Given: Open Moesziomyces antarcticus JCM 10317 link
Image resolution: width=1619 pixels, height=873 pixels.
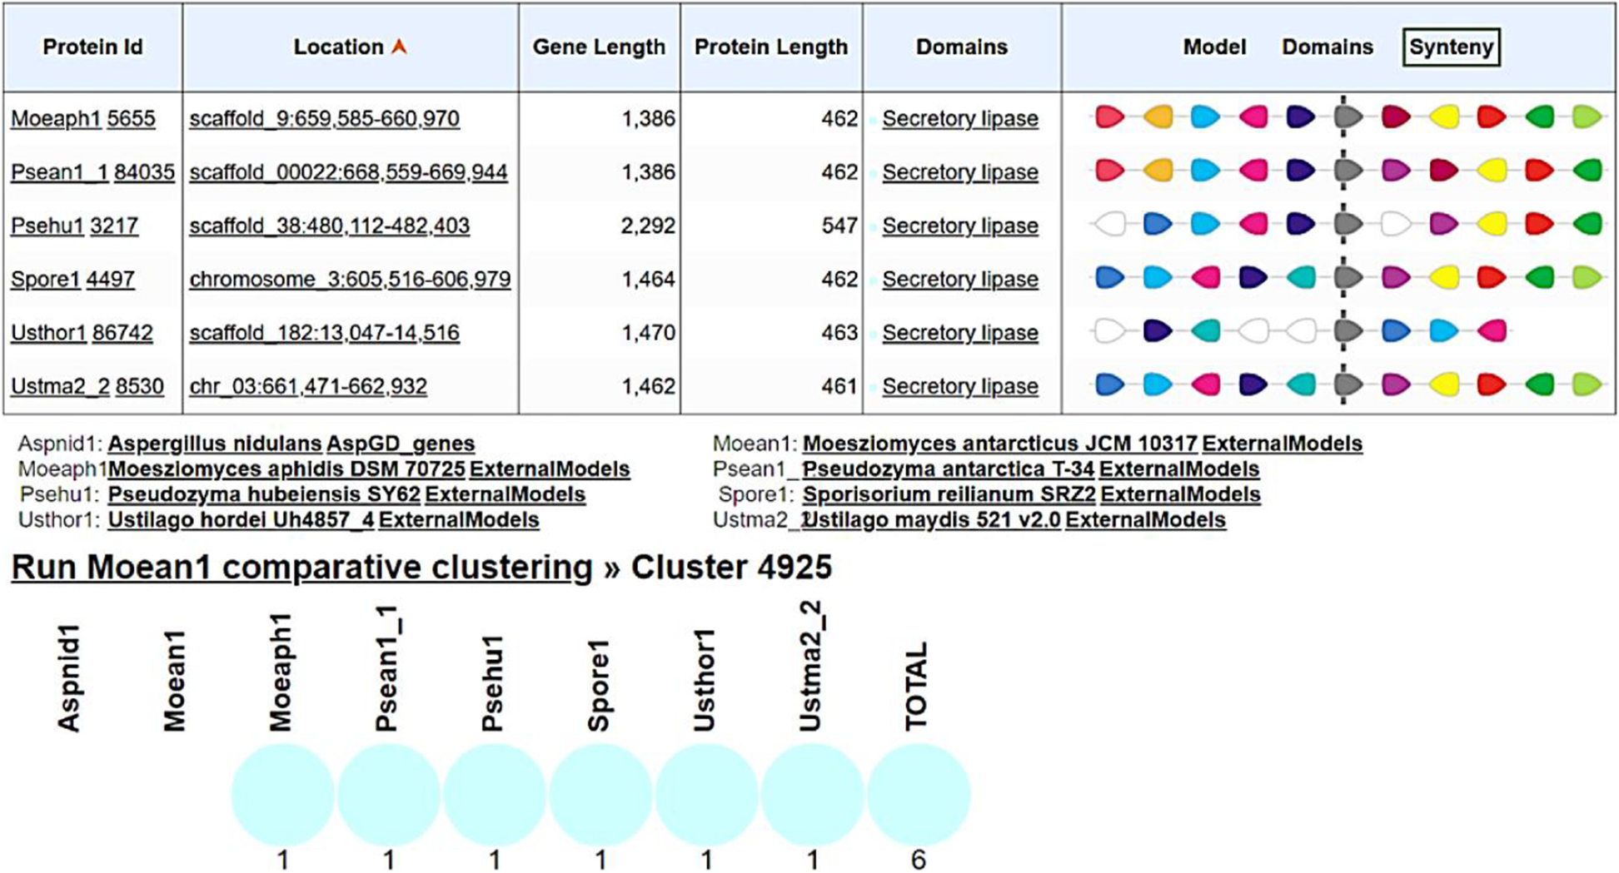Looking at the screenshot, I should click(x=1000, y=444).
